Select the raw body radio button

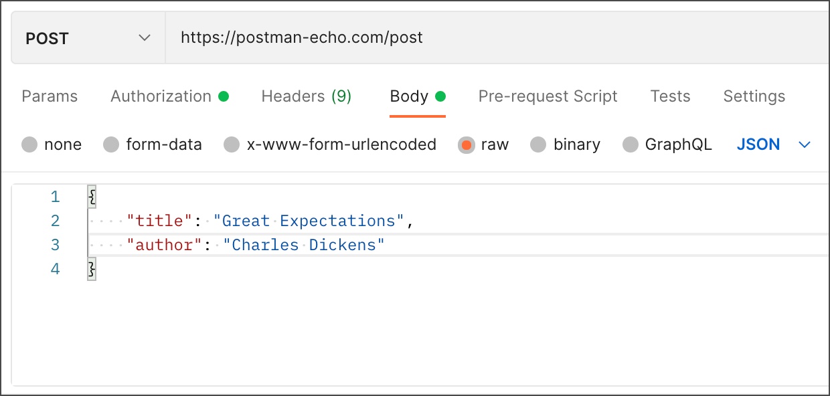pyautogui.click(x=467, y=144)
